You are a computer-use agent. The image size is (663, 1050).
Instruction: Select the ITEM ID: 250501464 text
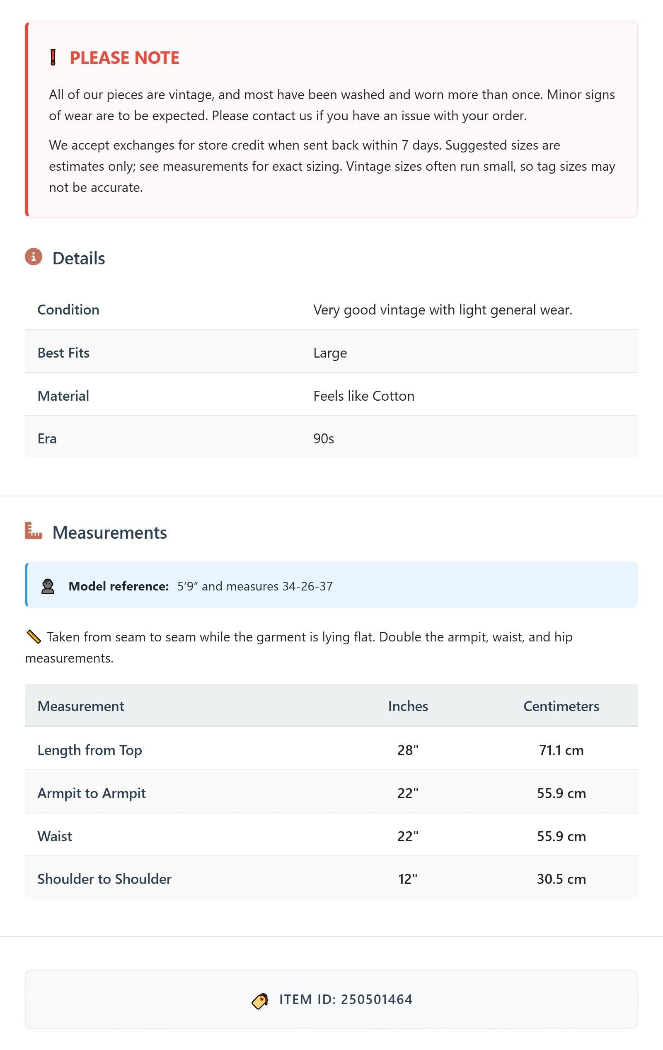point(346,999)
